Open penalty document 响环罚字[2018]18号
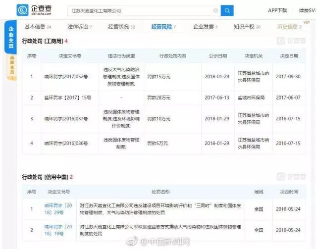The width and height of the screenshot is (317, 249). (58, 230)
